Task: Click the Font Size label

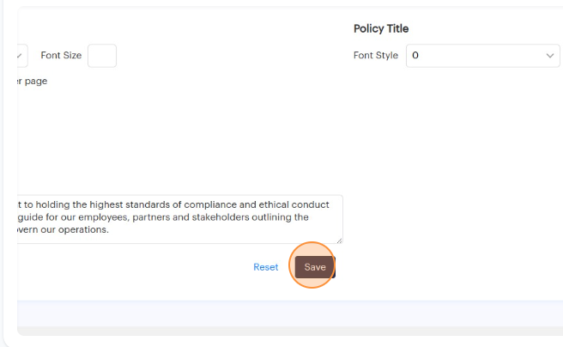Action: (61, 56)
